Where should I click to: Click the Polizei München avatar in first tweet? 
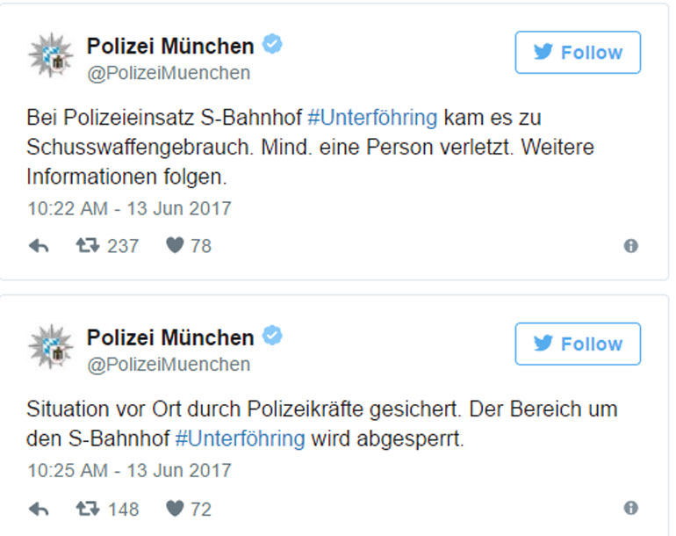pos(51,57)
